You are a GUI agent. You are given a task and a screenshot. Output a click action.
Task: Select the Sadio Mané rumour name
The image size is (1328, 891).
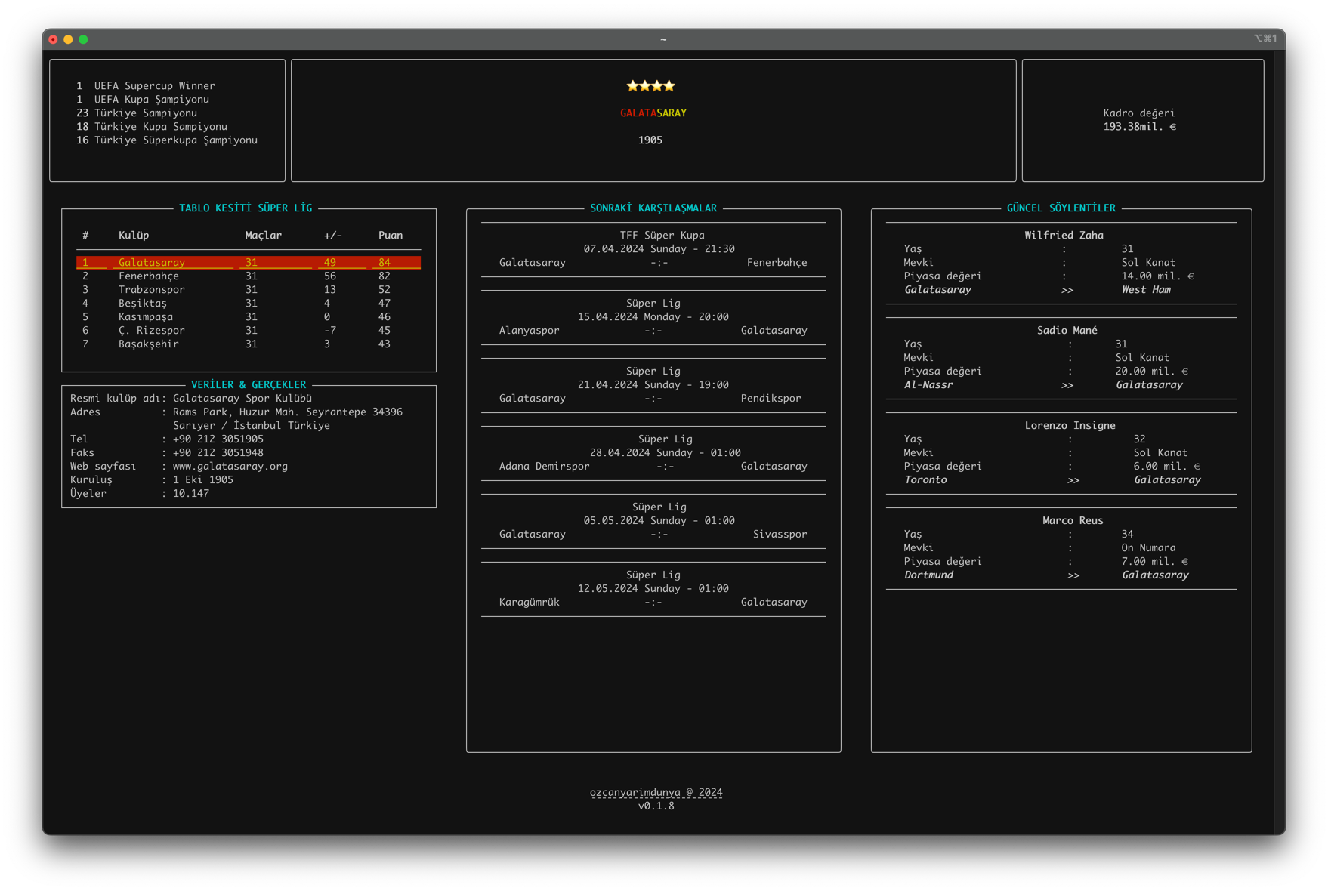point(1067,330)
